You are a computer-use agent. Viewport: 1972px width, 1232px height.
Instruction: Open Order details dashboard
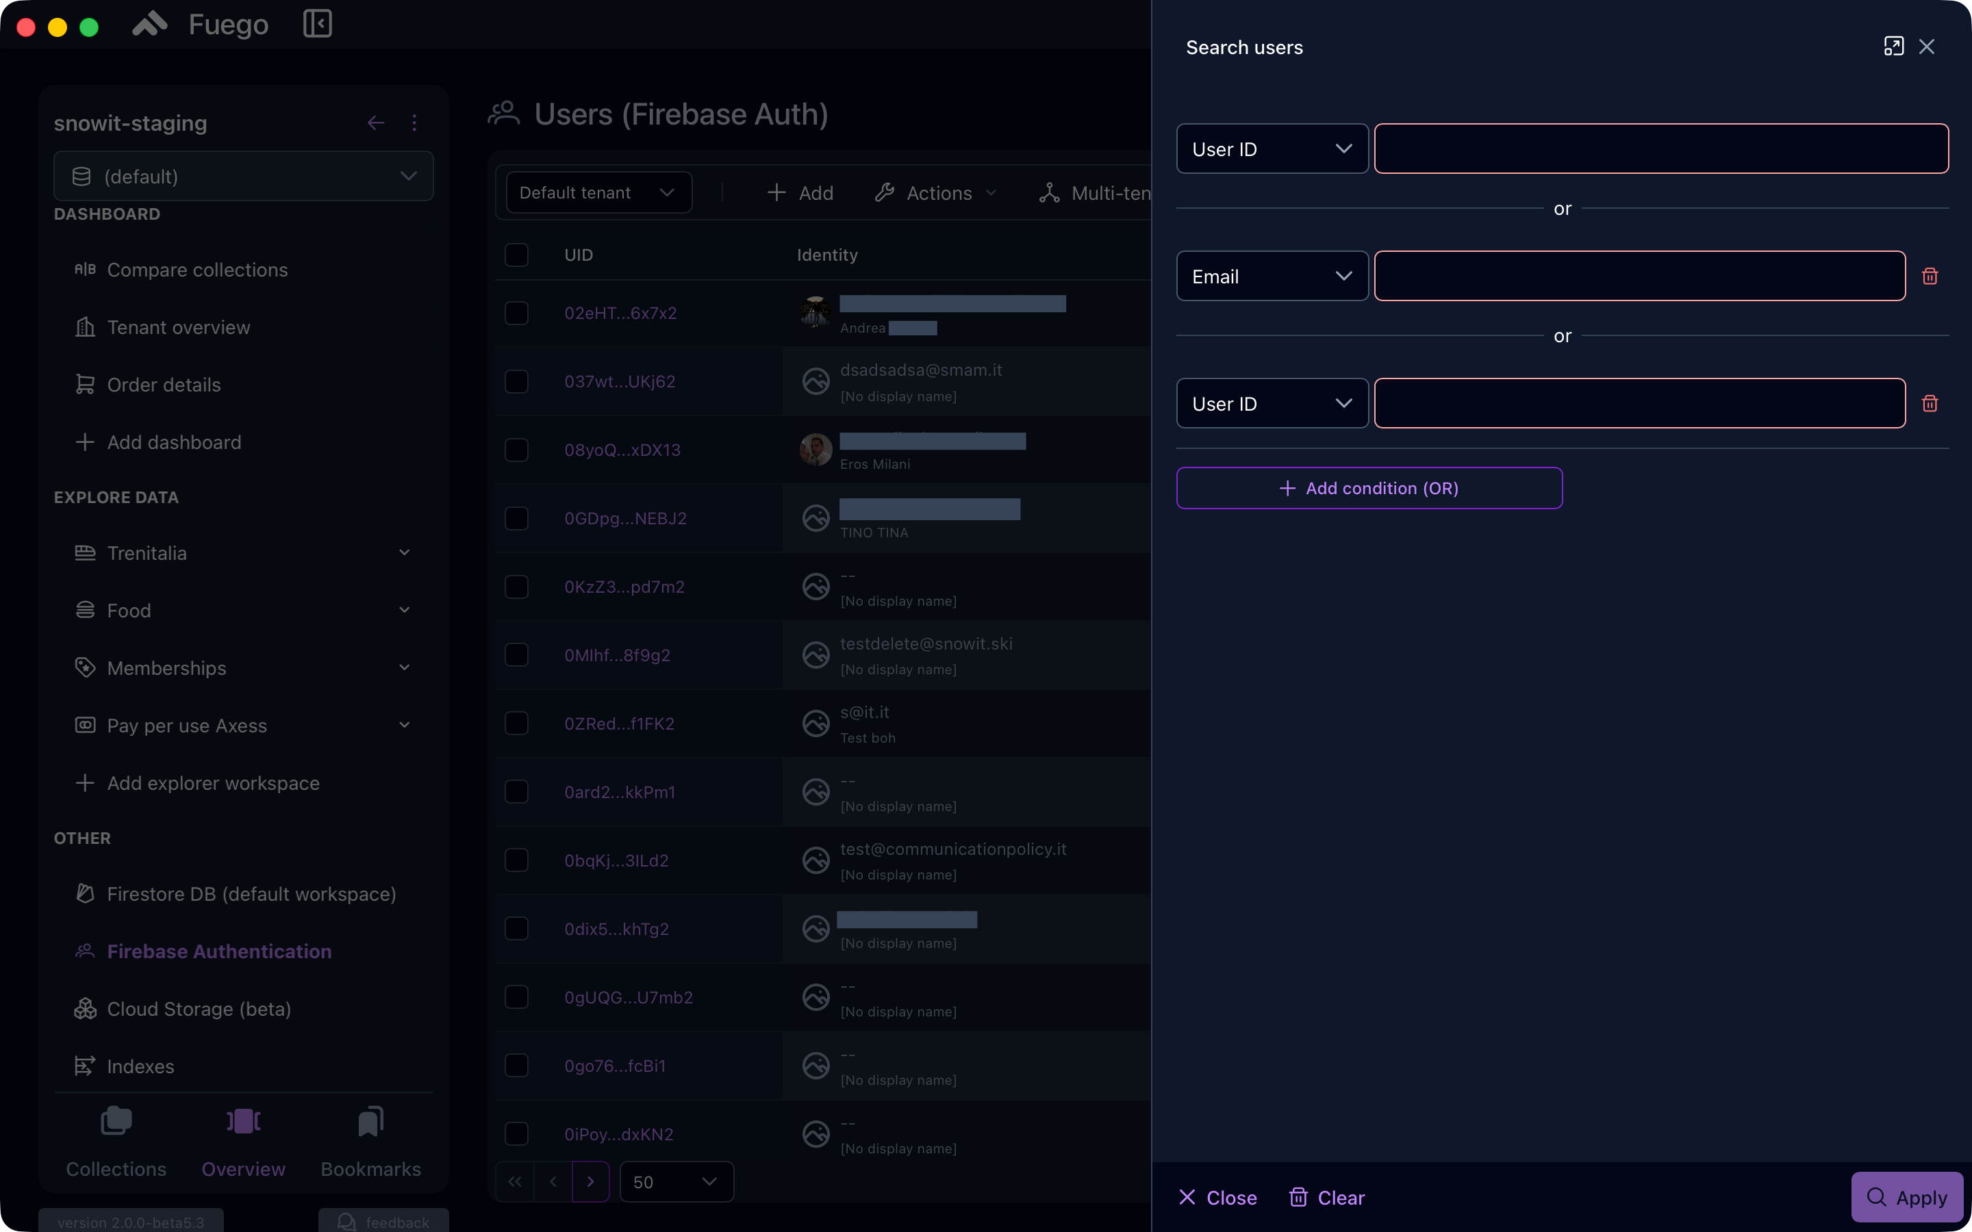click(x=164, y=385)
